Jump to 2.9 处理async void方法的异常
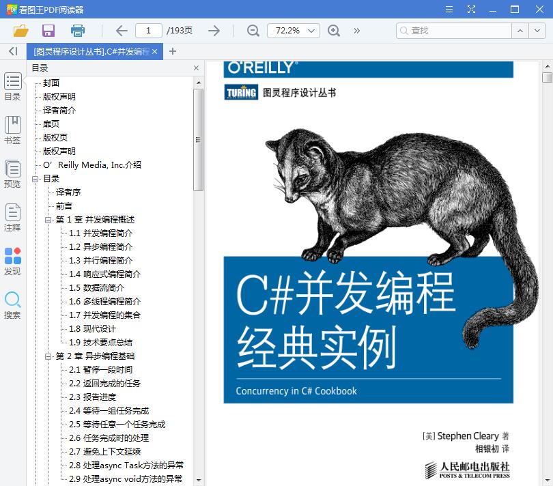The image size is (553, 486). coord(126,479)
